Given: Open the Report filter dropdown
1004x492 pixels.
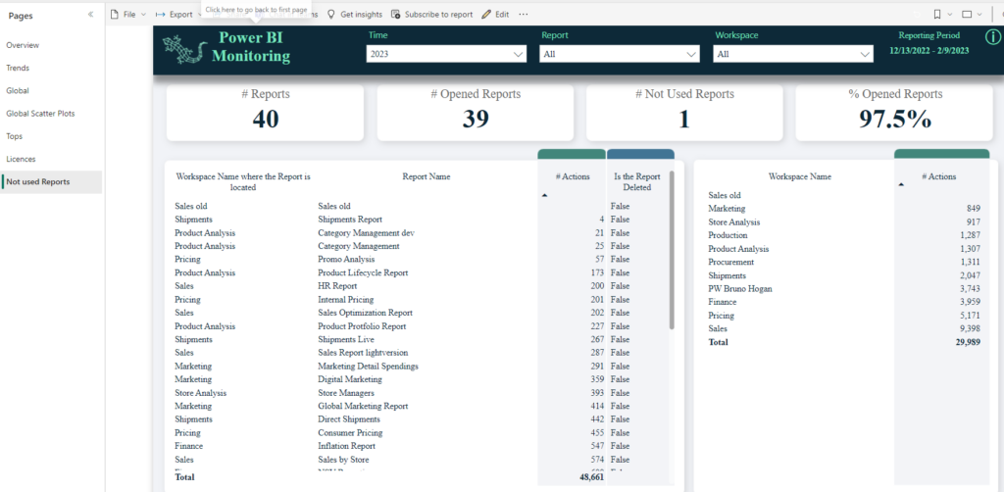Looking at the screenshot, I should pos(620,54).
